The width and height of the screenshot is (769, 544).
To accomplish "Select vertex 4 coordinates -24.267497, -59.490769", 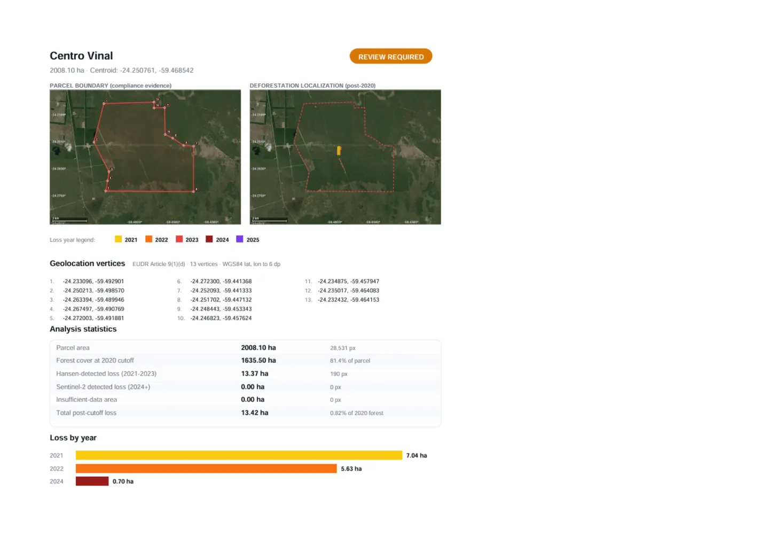I will click(x=93, y=309).
